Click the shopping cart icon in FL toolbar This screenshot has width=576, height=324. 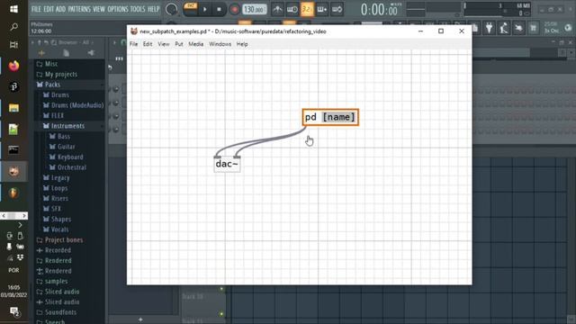(533, 28)
